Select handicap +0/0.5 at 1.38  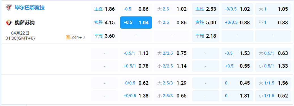(136, 96)
